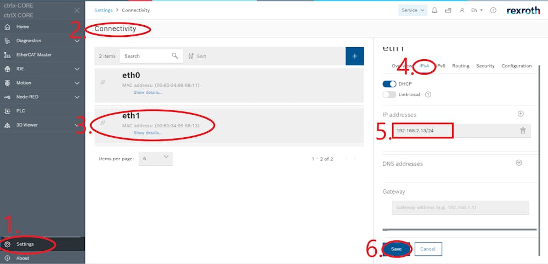Close the sidebar with the X icon

77,10
